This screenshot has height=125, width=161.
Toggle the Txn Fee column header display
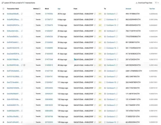coord(152,9)
